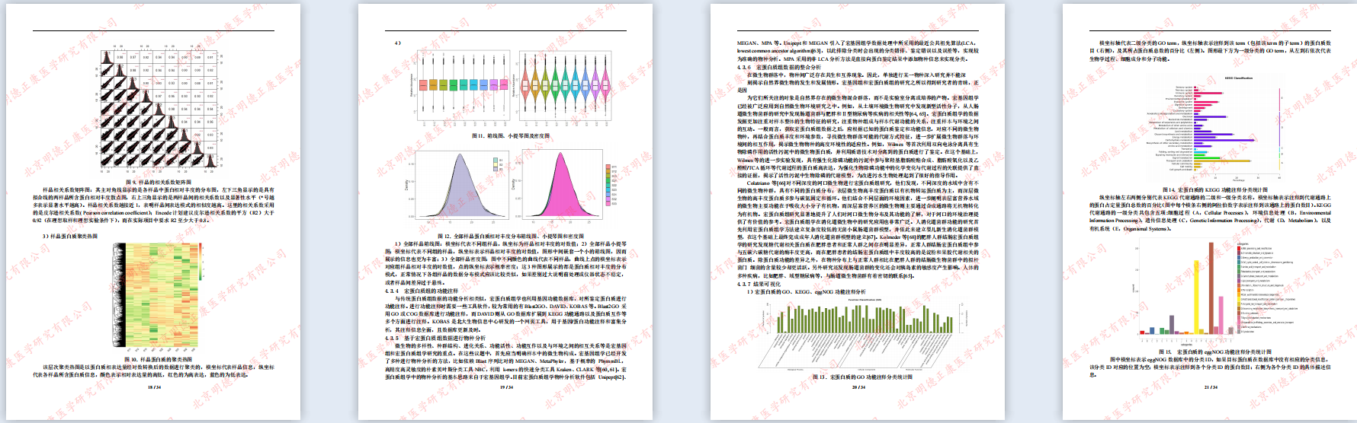Select caption text "图 9. 样品的相关系数矩阵图"

click(159, 183)
